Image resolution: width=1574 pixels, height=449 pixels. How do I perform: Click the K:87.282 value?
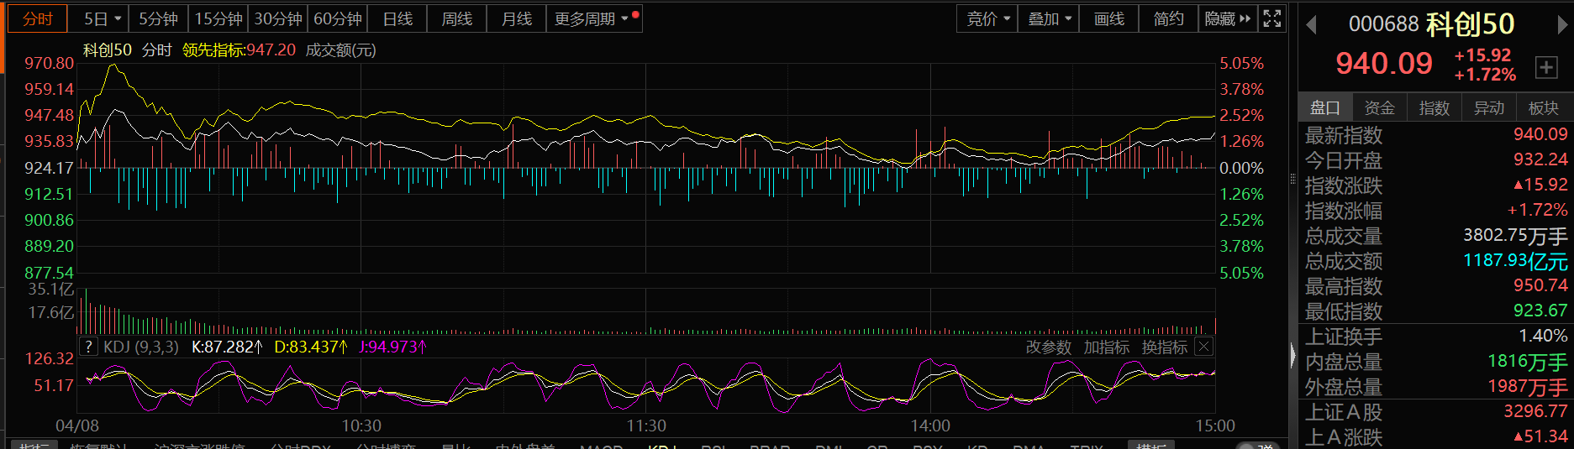(228, 347)
